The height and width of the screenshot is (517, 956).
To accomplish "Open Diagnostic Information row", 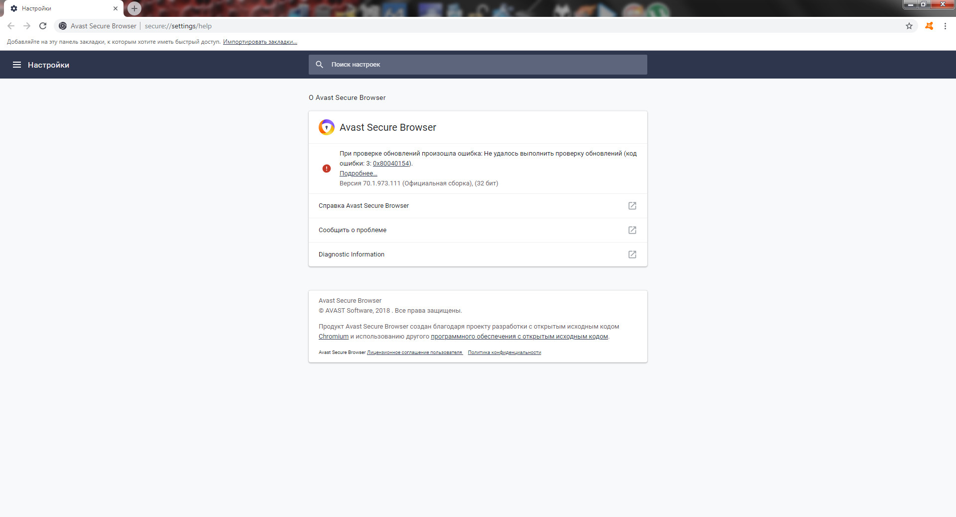I will coord(478,255).
